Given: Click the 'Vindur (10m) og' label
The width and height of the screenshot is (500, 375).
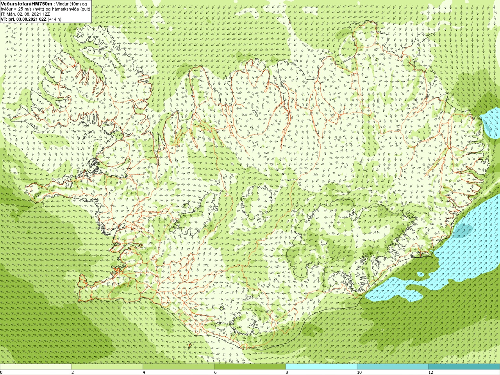Looking at the screenshot, I should coord(71,4).
